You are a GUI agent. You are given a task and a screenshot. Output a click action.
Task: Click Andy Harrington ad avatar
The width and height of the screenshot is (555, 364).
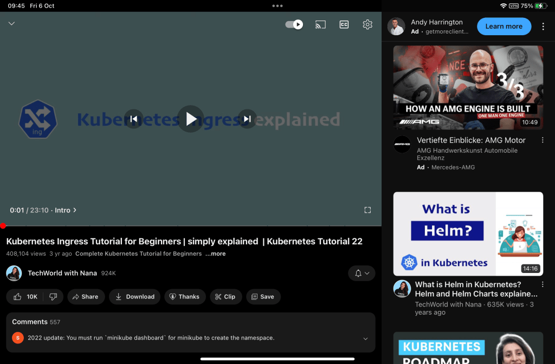click(x=396, y=27)
